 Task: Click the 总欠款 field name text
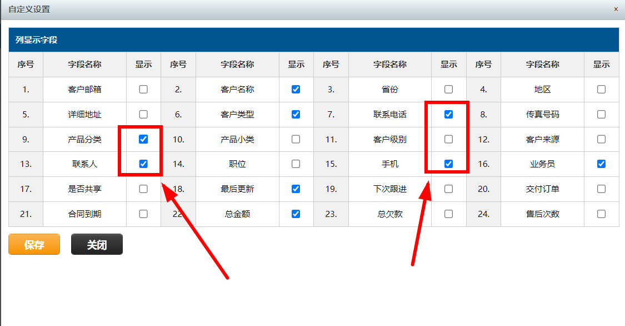point(390,214)
